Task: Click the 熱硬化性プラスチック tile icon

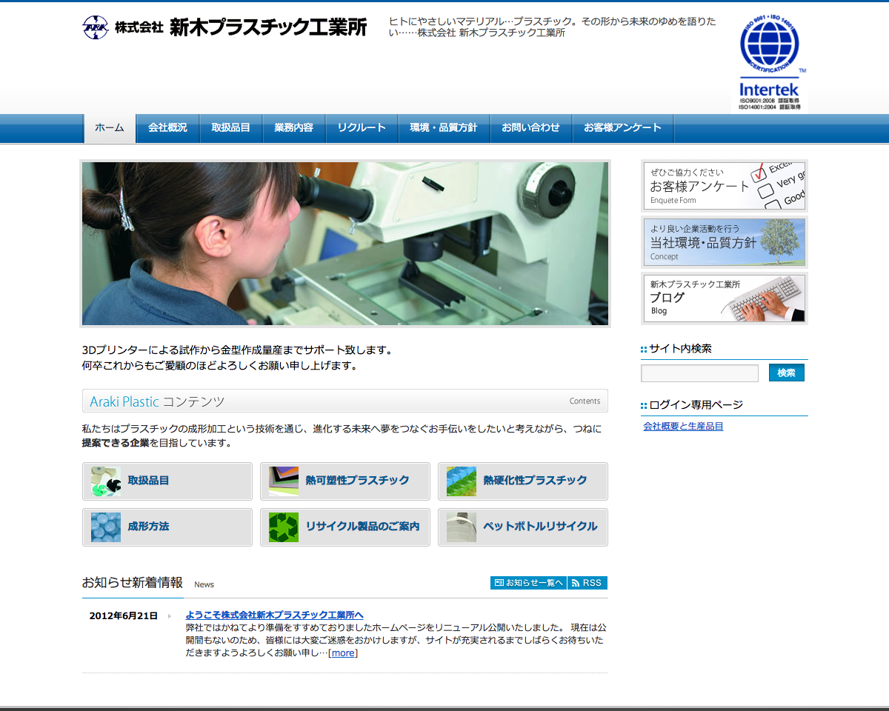Action: [462, 481]
